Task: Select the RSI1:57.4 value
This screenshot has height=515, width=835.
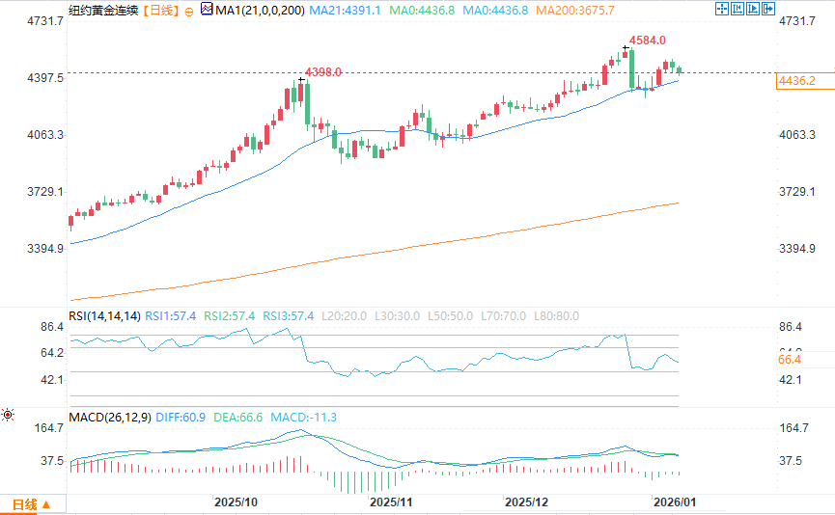Action: click(x=171, y=316)
